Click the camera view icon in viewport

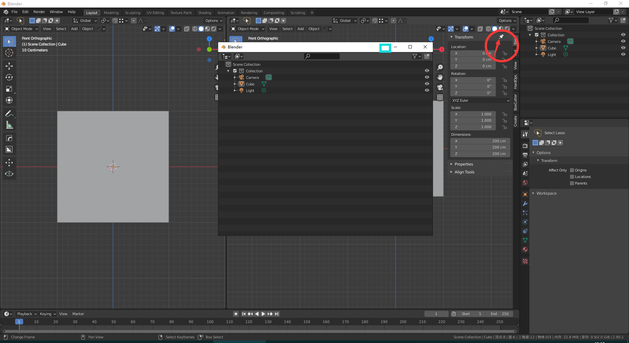pos(440,87)
